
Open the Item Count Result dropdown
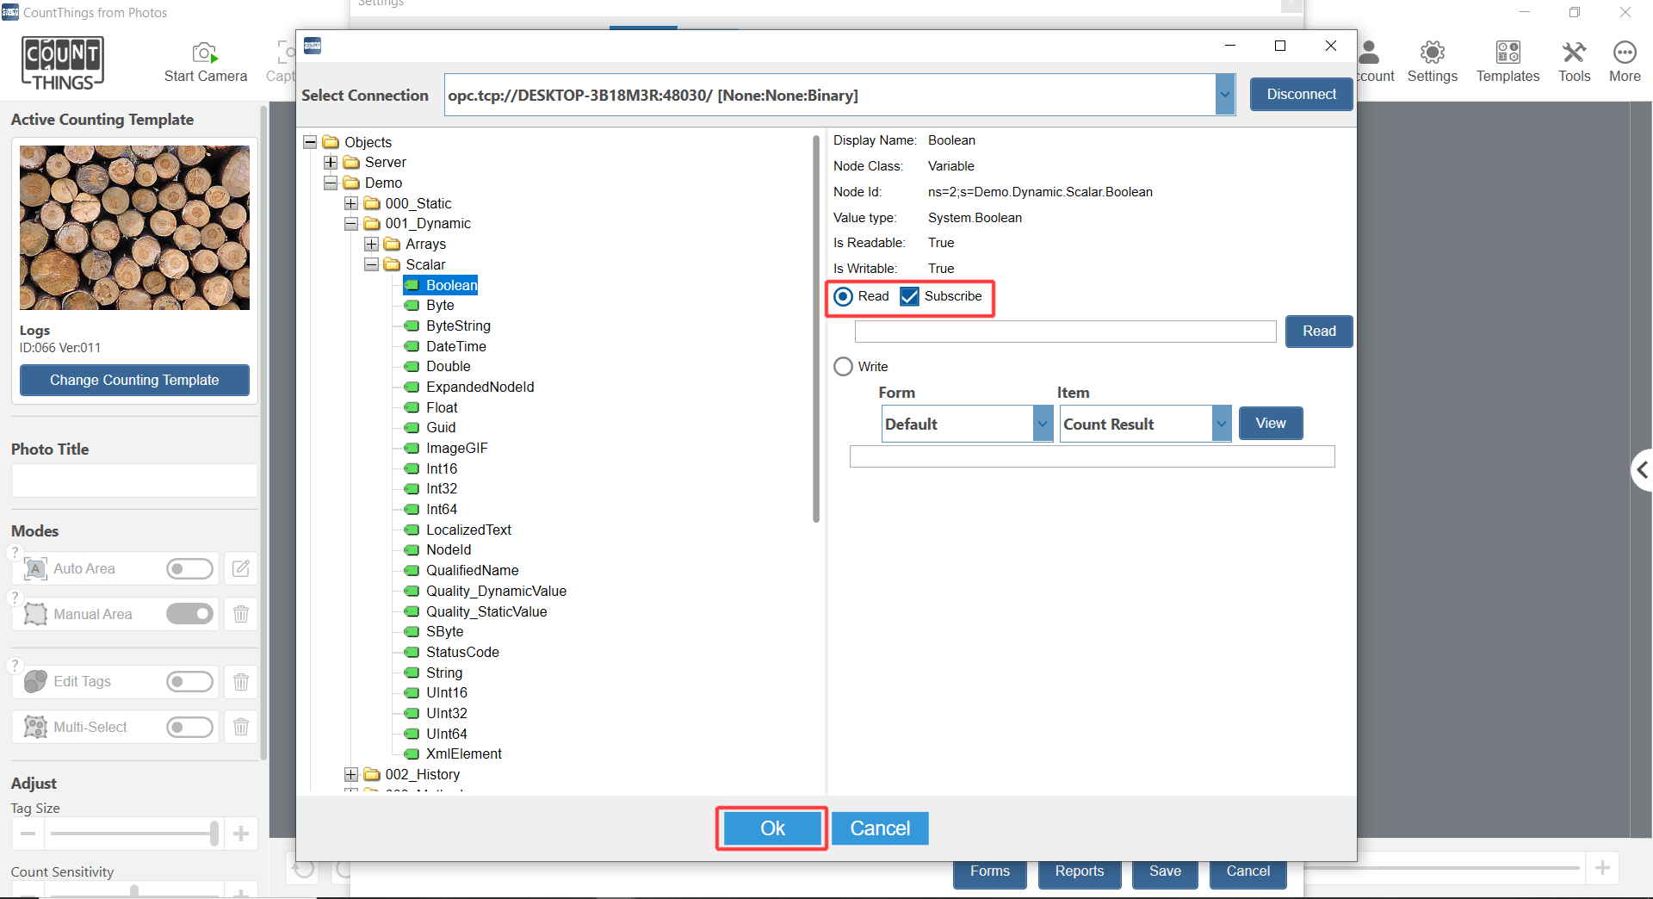point(1221,424)
